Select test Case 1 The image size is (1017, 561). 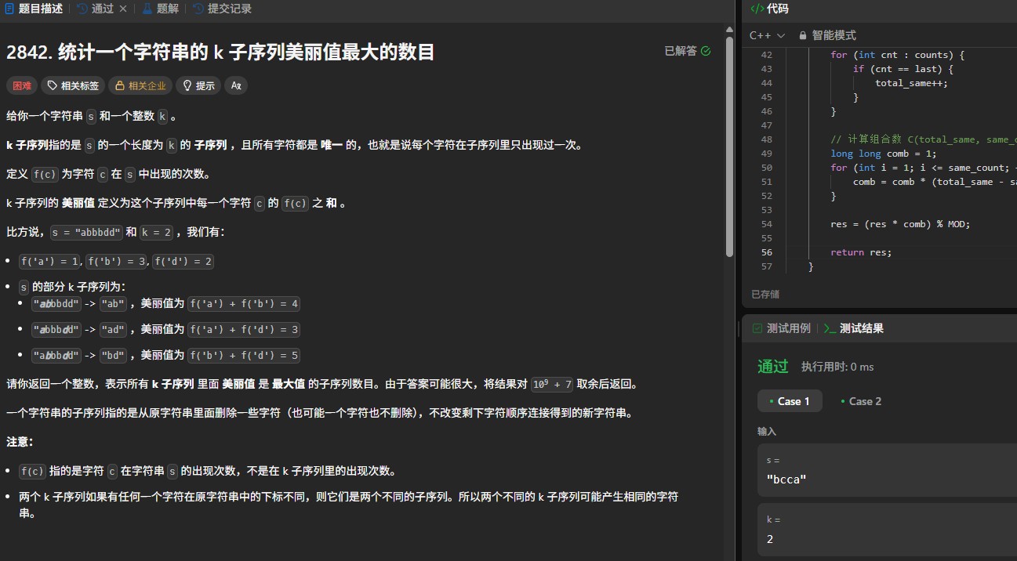click(789, 401)
